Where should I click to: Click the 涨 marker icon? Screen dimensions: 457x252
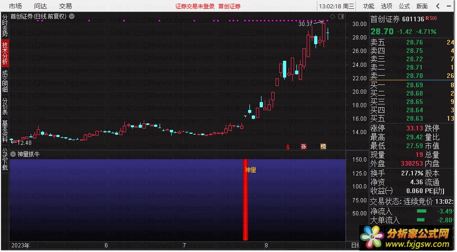[x=303, y=147]
